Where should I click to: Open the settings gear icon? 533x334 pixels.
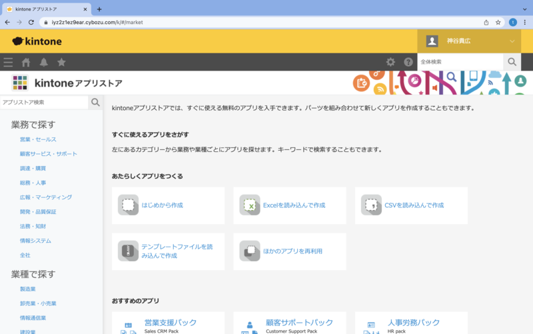click(x=390, y=62)
